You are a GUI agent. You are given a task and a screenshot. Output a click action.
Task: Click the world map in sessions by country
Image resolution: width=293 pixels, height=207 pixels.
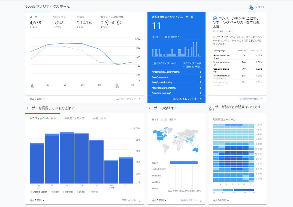pyautogui.click(x=176, y=141)
